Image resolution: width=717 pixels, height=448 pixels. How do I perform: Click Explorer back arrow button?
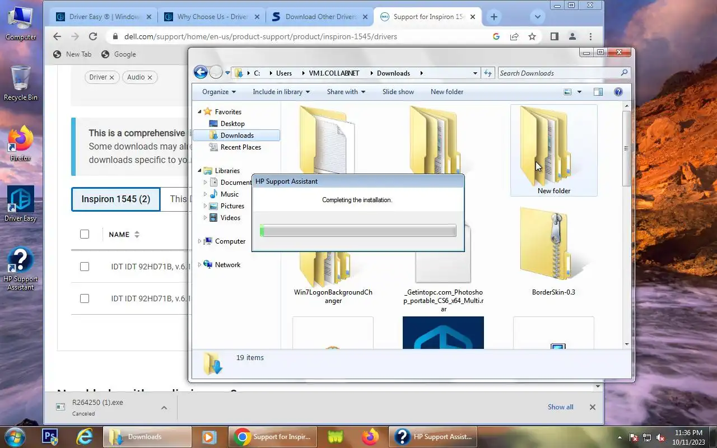(x=201, y=72)
